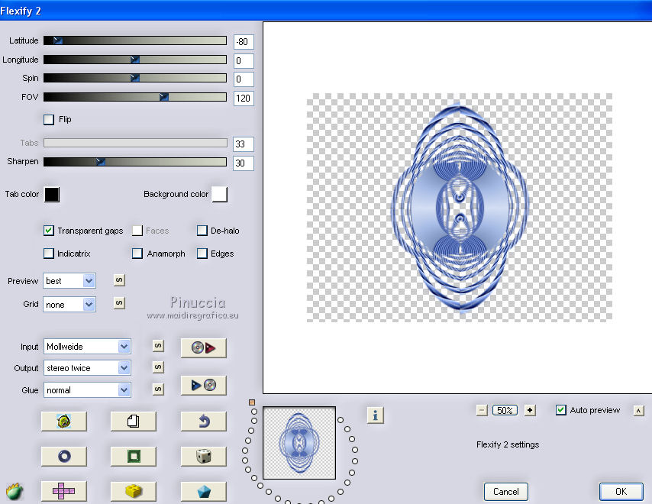Click the 50% zoom level button
Screen dimensions: 652x504
(505, 410)
